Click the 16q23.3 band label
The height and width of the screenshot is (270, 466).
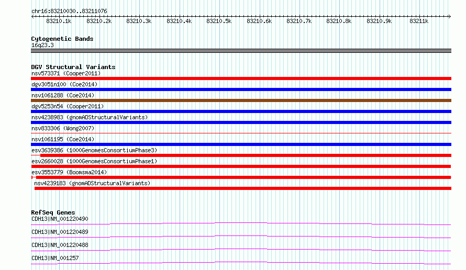coord(42,45)
